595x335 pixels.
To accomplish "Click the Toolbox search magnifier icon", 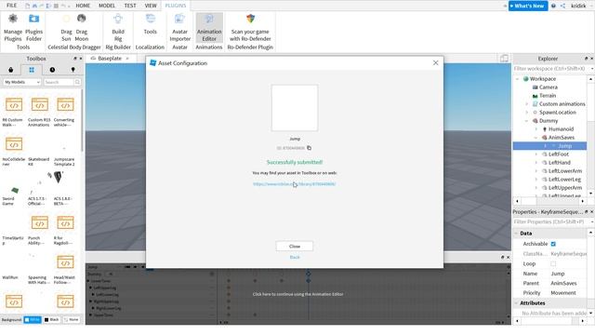I will tap(77, 82).
